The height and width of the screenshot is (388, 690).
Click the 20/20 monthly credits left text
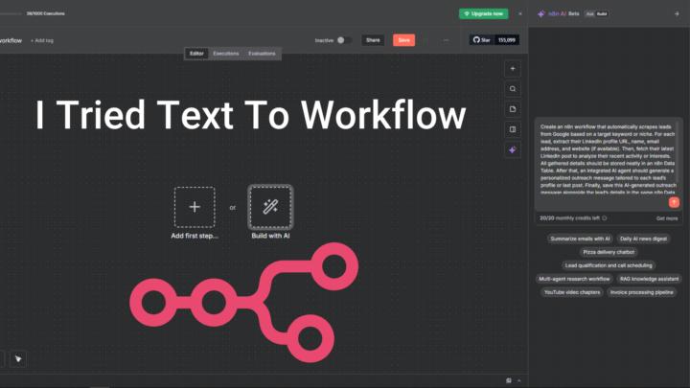569,218
